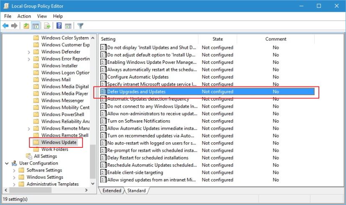This screenshot has height=205, width=346.
Task: Click tree scrollbar down arrow
Action: coord(93,184)
